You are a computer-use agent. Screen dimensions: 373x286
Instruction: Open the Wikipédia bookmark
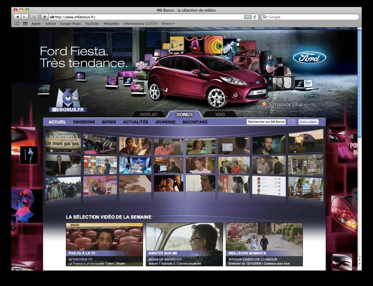tap(111, 24)
